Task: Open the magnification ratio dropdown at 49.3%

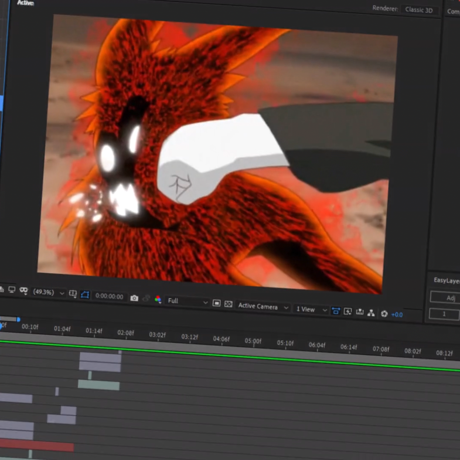Action: point(49,292)
